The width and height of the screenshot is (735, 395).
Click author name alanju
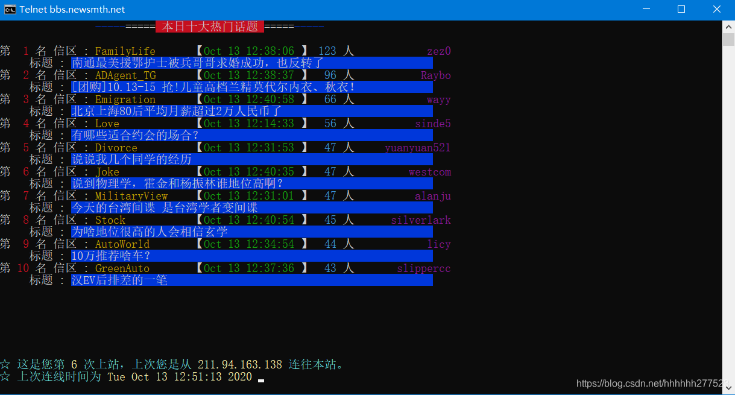coord(433,196)
